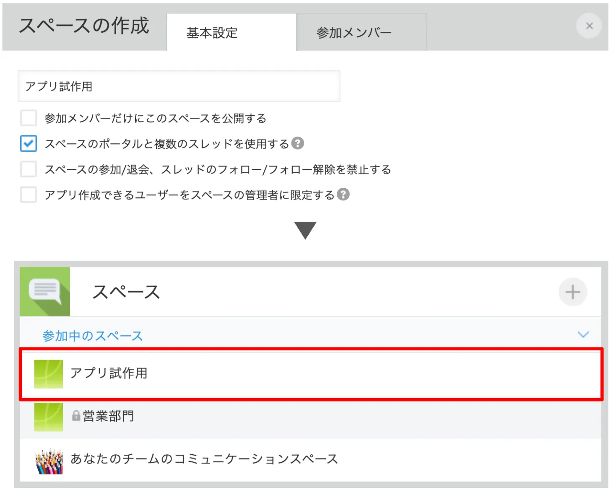Click help icon beside app creation restriction
The image size is (614, 492).
point(343,194)
